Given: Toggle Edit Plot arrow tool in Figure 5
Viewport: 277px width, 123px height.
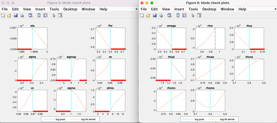Looking at the screenshot, I should pyautogui.click(x=54, y=15).
